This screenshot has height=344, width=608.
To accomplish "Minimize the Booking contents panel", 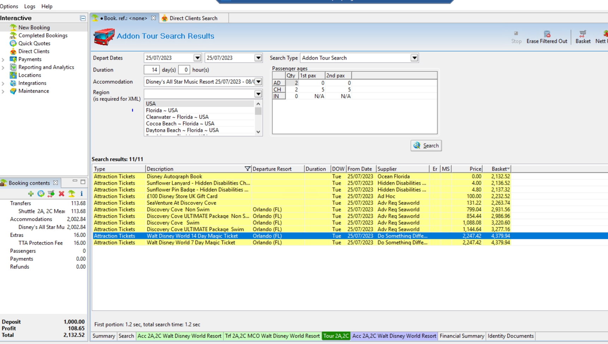I will (x=75, y=182).
